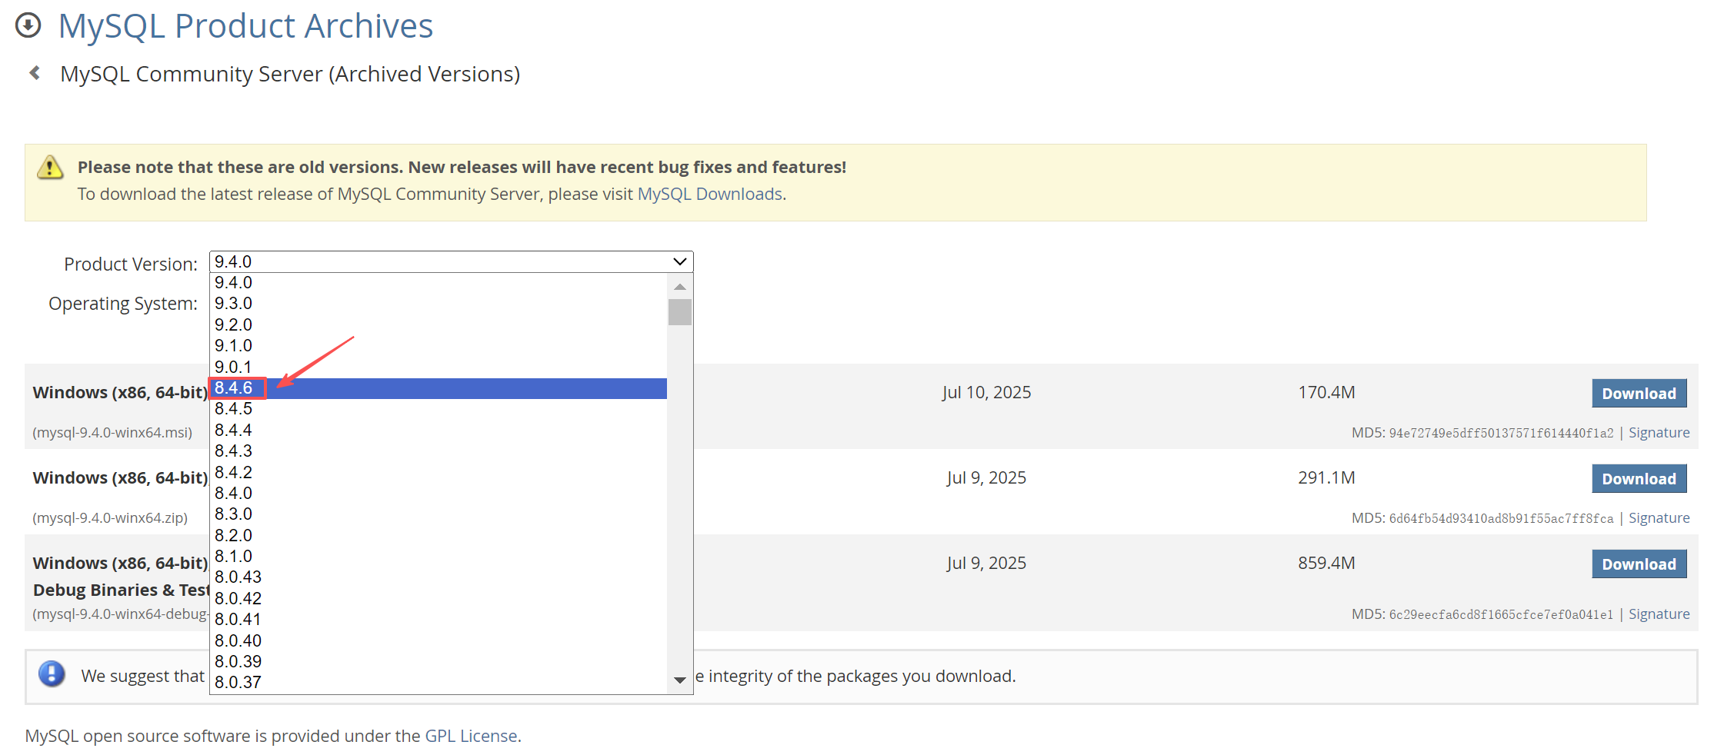Click the Jul 10, 2025 release date
1714x755 pixels.
pyautogui.click(x=986, y=392)
